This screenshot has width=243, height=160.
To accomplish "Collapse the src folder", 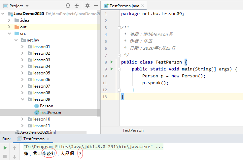I will coord(10,34).
